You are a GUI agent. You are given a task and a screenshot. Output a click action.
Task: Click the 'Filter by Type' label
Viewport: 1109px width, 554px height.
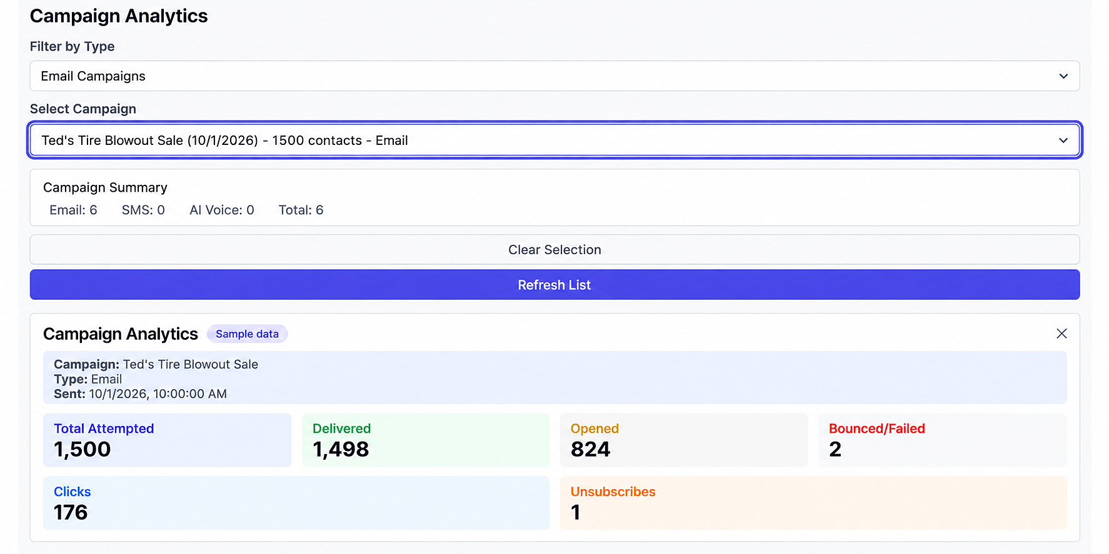[73, 47]
